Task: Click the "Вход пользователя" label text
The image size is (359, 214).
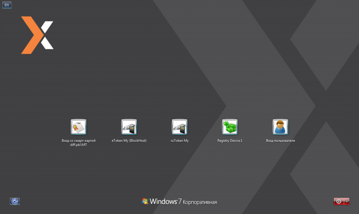Action: point(280,141)
